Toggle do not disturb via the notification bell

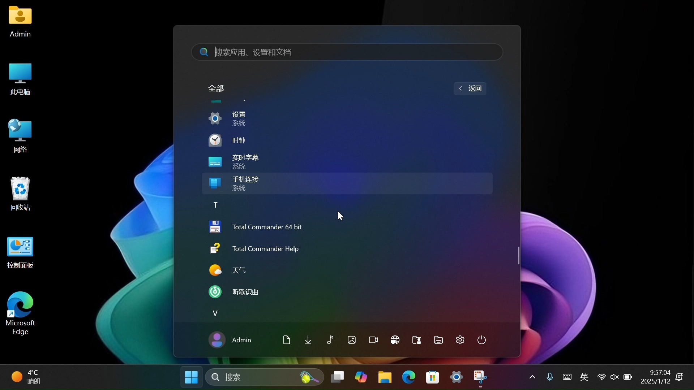679,377
